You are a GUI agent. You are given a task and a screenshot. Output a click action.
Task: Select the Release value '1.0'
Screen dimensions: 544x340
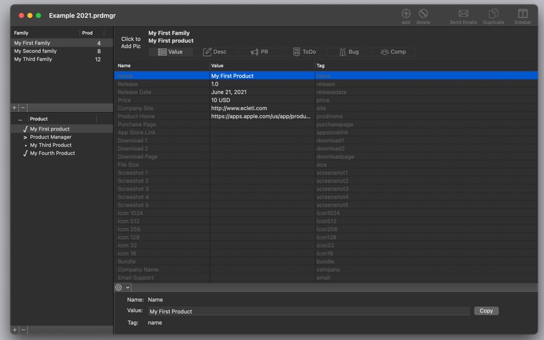click(262, 84)
